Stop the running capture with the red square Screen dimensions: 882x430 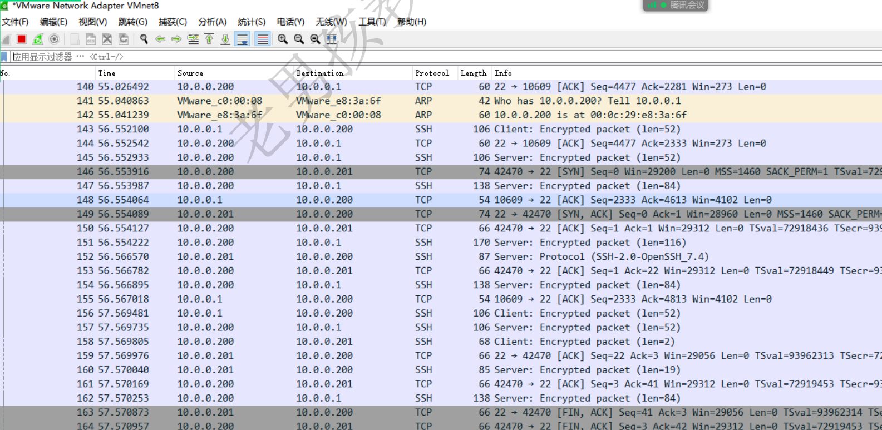(x=22, y=39)
